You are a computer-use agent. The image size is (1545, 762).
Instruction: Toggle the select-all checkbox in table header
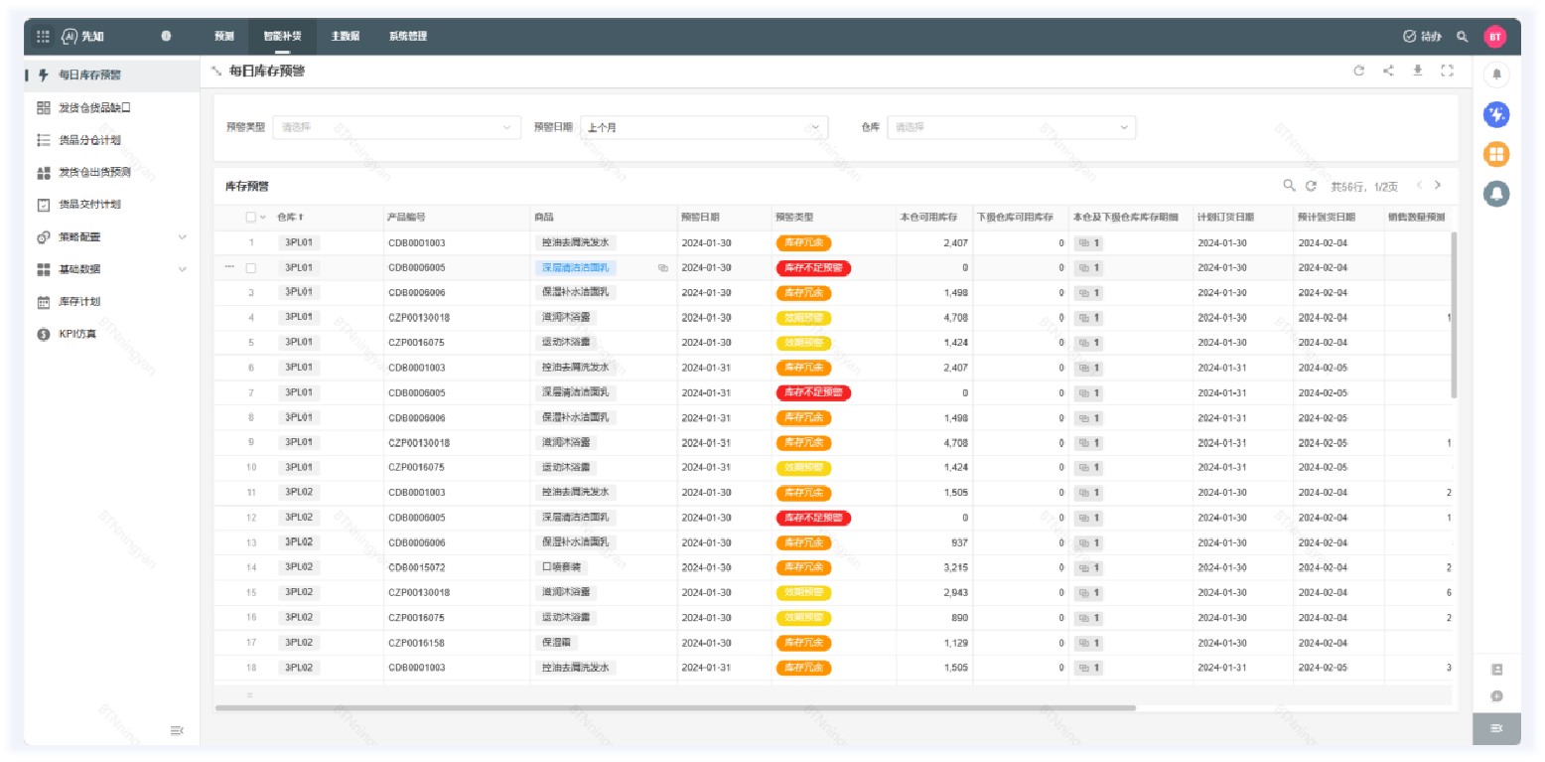[251, 218]
